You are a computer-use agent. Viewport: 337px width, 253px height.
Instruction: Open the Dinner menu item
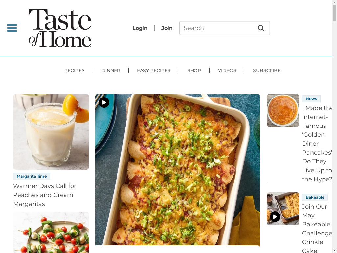click(x=111, y=70)
